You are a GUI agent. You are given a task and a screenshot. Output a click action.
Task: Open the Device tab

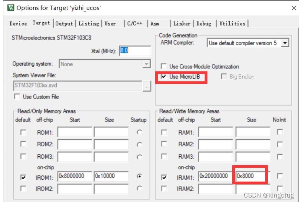[18, 24]
